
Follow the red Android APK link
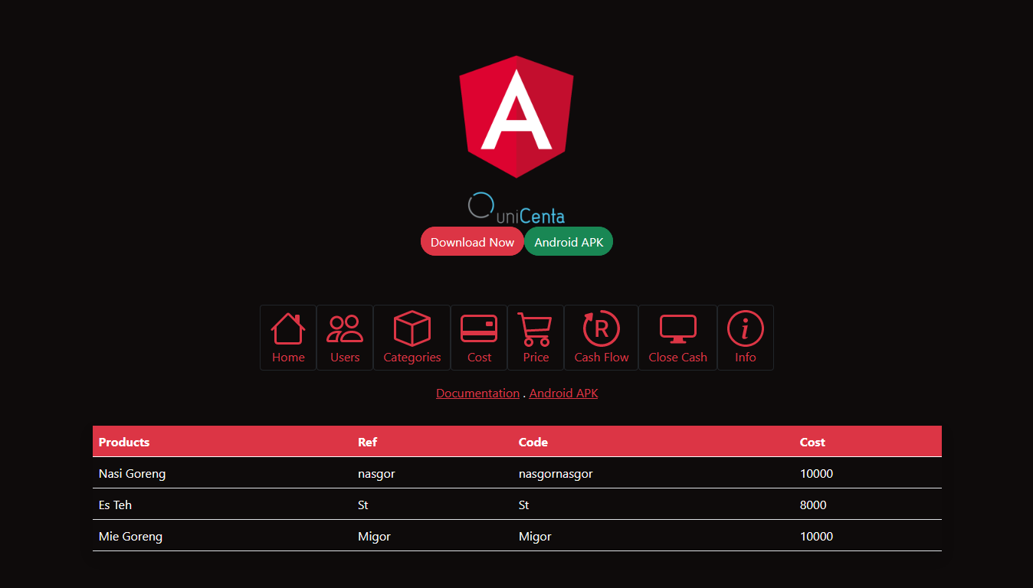pyautogui.click(x=563, y=394)
